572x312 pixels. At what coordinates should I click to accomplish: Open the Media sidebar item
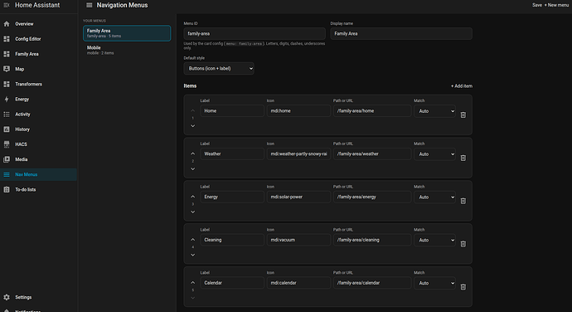39,159
